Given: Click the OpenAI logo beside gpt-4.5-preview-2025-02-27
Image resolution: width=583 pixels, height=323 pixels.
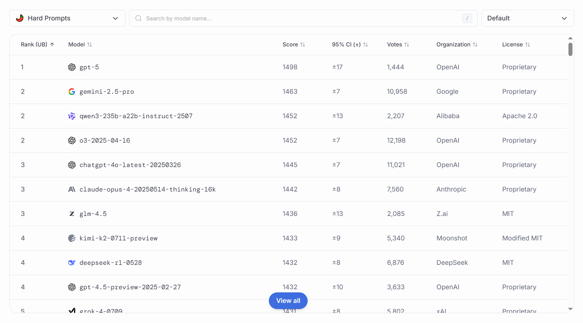Looking at the screenshot, I should pos(72,287).
